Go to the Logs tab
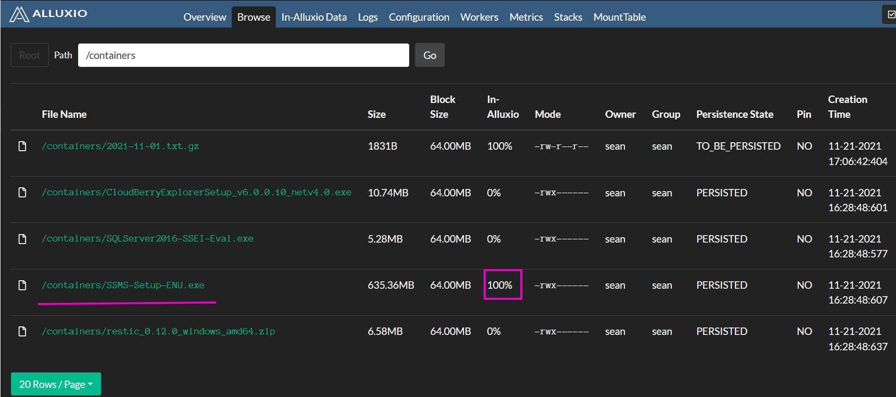 pyautogui.click(x=368, y=17)
